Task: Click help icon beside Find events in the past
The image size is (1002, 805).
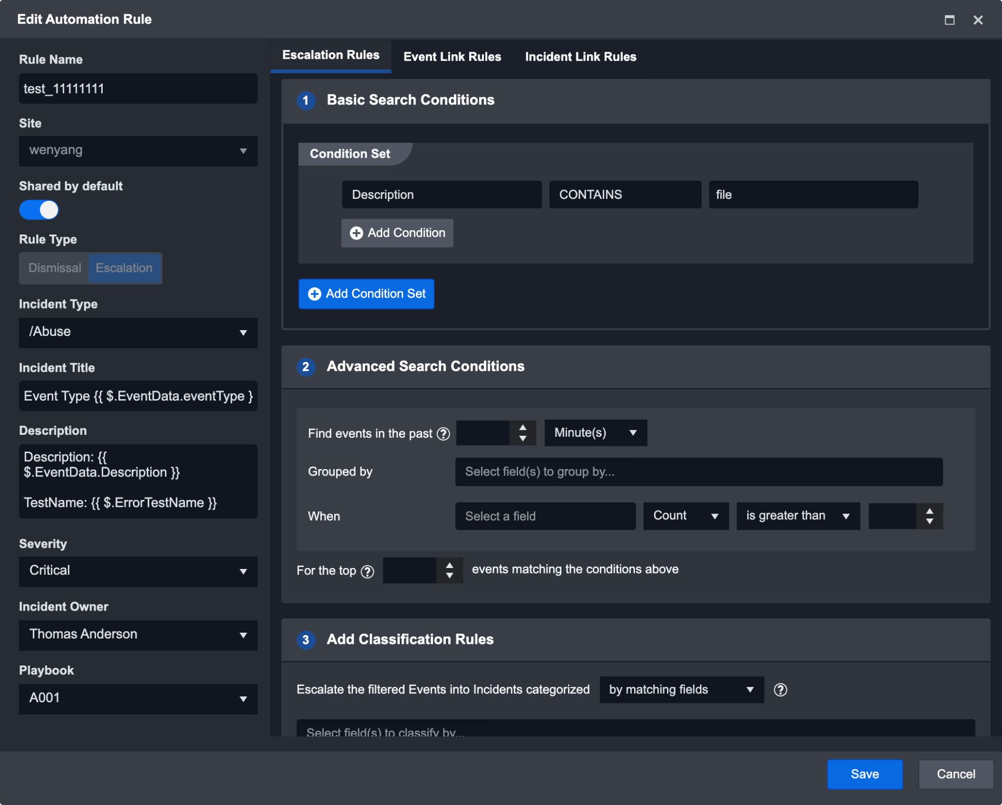Action: click(x=443, y=434)
